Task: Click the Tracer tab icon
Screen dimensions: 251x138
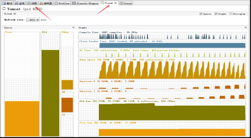Action: pos(121,3)
